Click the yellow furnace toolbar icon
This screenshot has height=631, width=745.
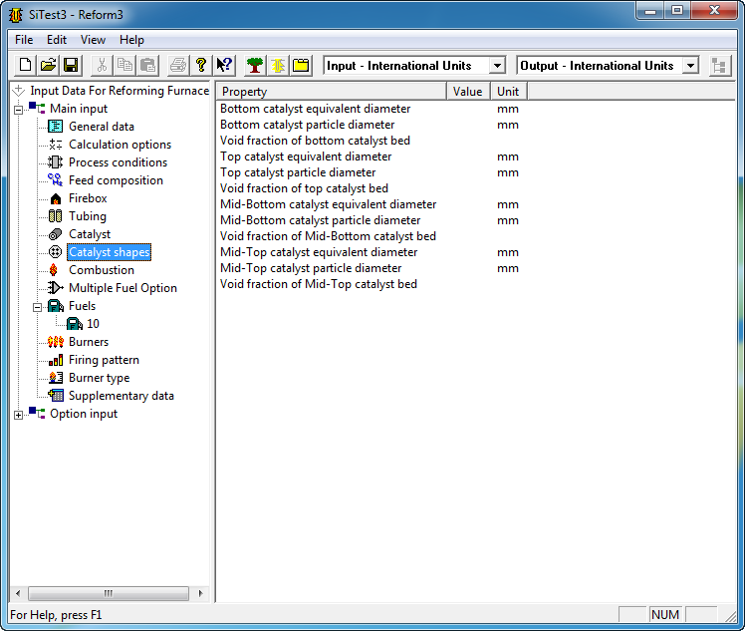tap(278, 65)
